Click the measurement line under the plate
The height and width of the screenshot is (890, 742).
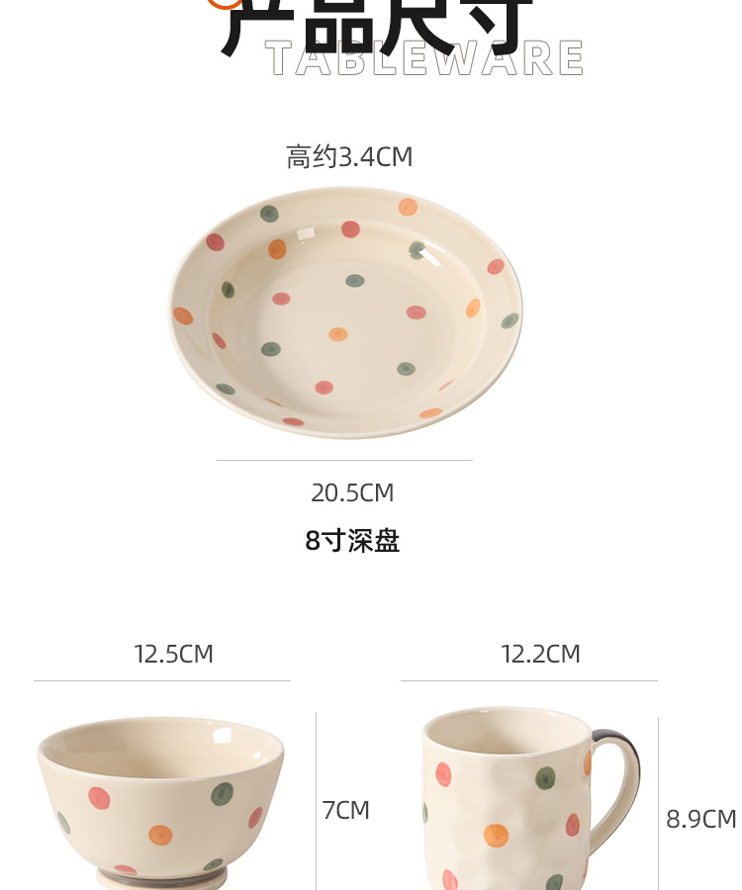click(344, 460)
